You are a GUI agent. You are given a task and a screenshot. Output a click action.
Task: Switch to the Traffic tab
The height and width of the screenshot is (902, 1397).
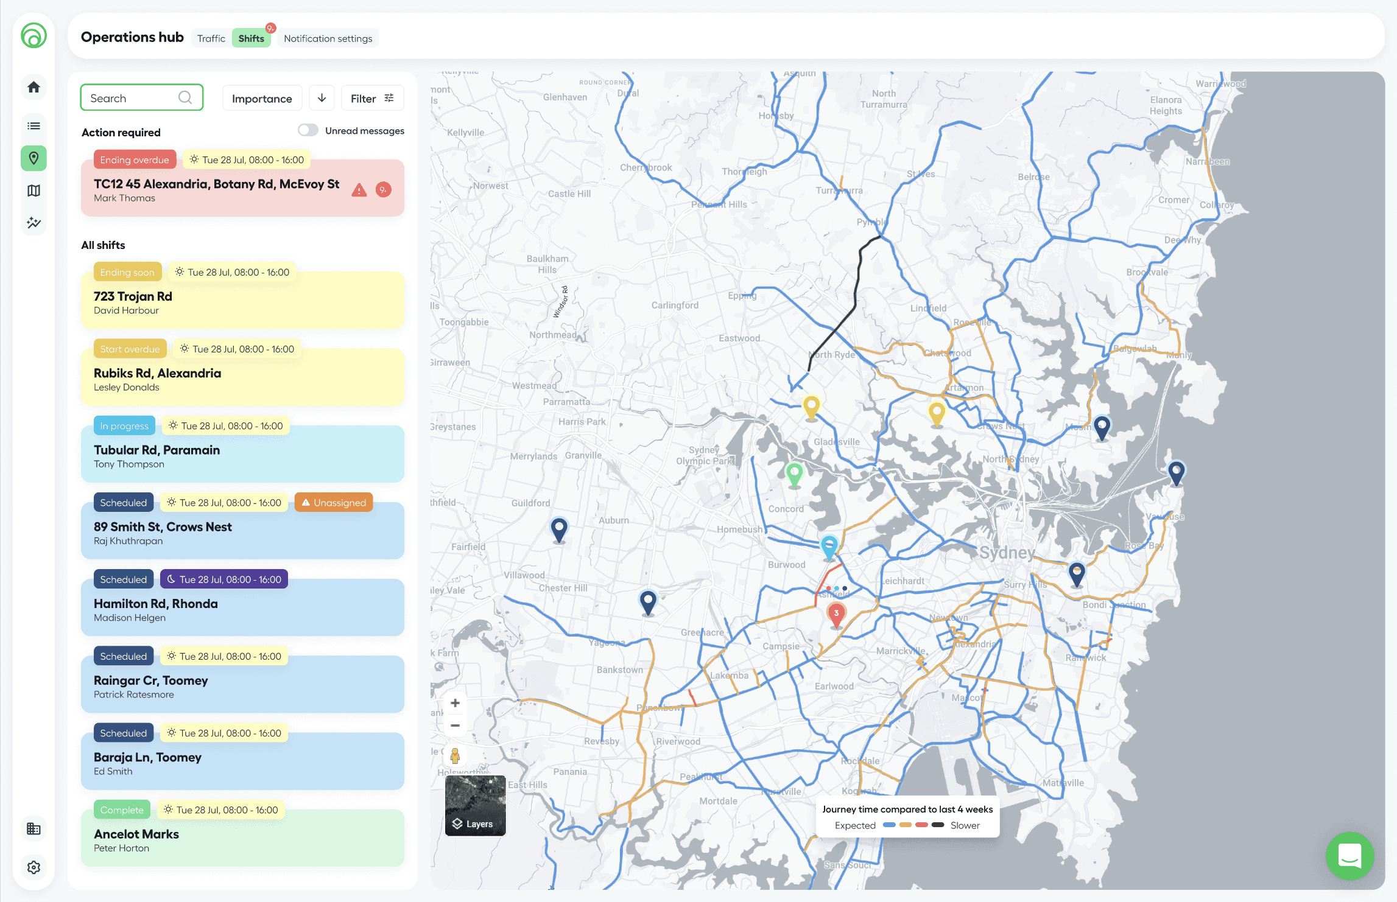(211, 38)
